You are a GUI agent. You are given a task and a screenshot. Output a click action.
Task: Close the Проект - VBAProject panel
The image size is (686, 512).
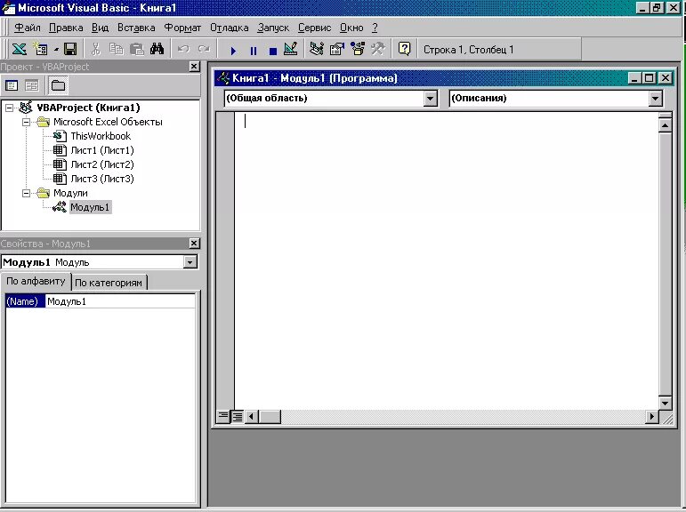click(x=195, y=66)
